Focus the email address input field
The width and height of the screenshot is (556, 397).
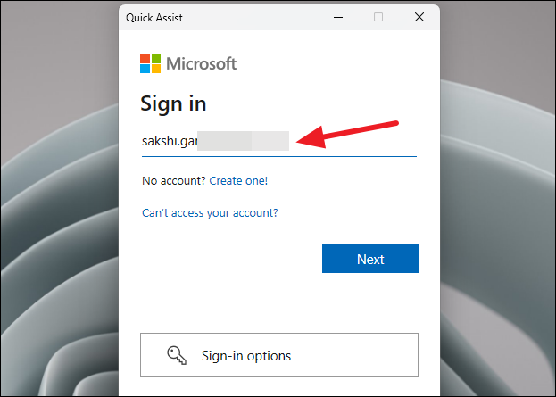(279, 141)
